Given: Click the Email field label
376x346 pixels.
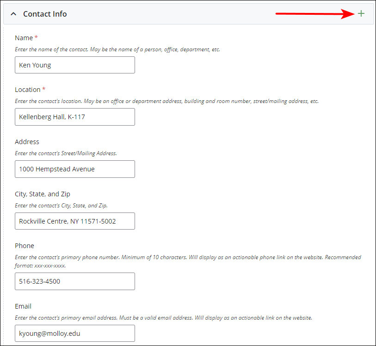Looking at the screenshot, I should click(x=23, y=306).
